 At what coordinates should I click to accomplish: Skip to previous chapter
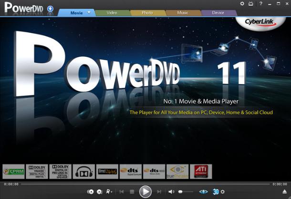(x=122, y=192)
